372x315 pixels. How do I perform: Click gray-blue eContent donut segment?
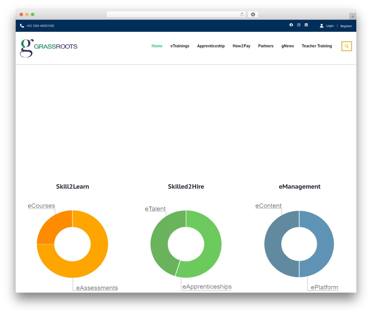click(x=273, y=244)
